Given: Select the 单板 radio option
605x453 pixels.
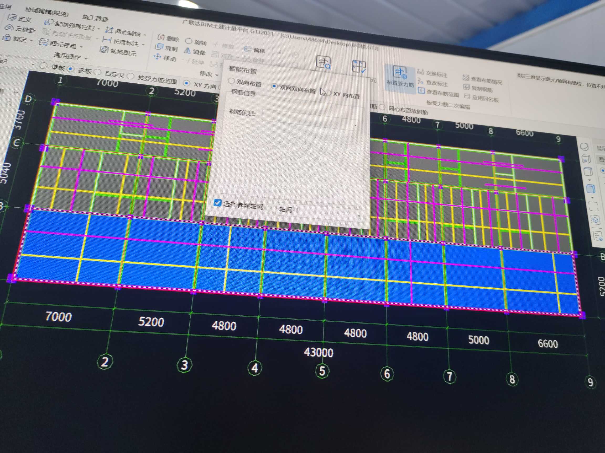Looking at the screenshot, I should [x=43, y=66].
